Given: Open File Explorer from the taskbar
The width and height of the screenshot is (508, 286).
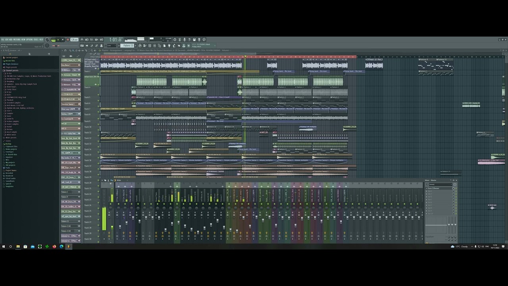Looking at the screenshot, I should pyautogui.click(x=18, y=247).
